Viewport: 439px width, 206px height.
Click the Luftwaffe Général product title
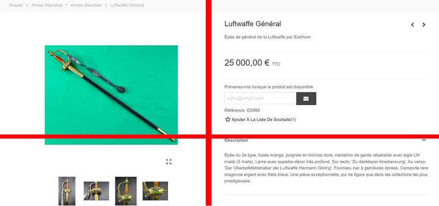(x=252, y=24)
